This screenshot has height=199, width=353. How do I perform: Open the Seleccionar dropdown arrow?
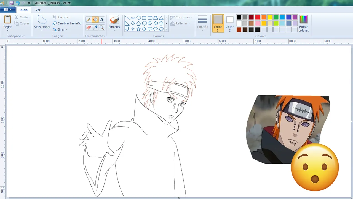[x=42, y=30]
